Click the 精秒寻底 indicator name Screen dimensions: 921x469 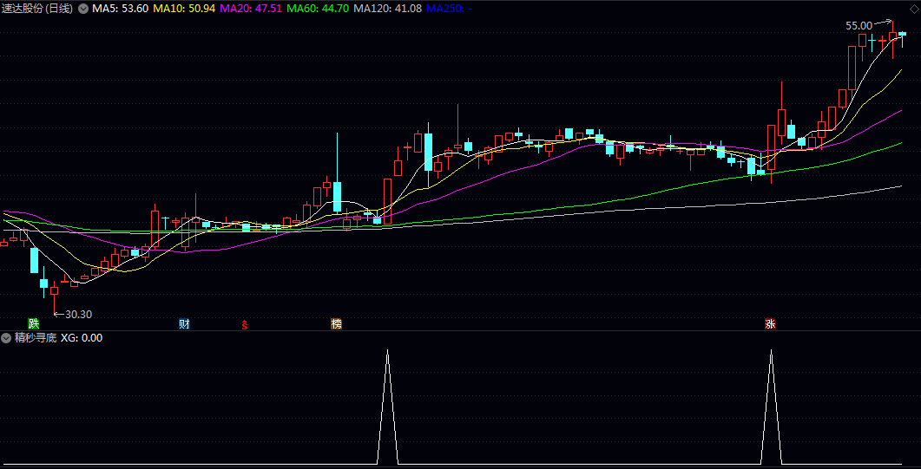[x=36, y=338]
